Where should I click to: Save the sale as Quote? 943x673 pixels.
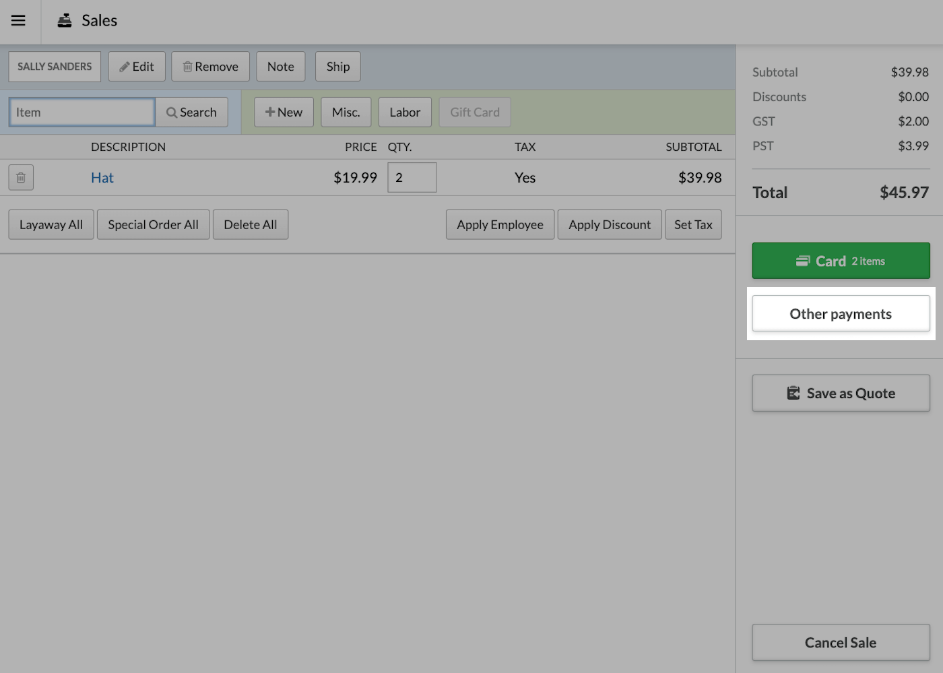pos(841,393)
